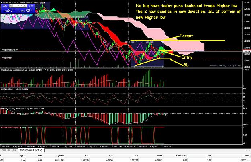
Task: Click the T / P column header
Action: pos(135,156)
